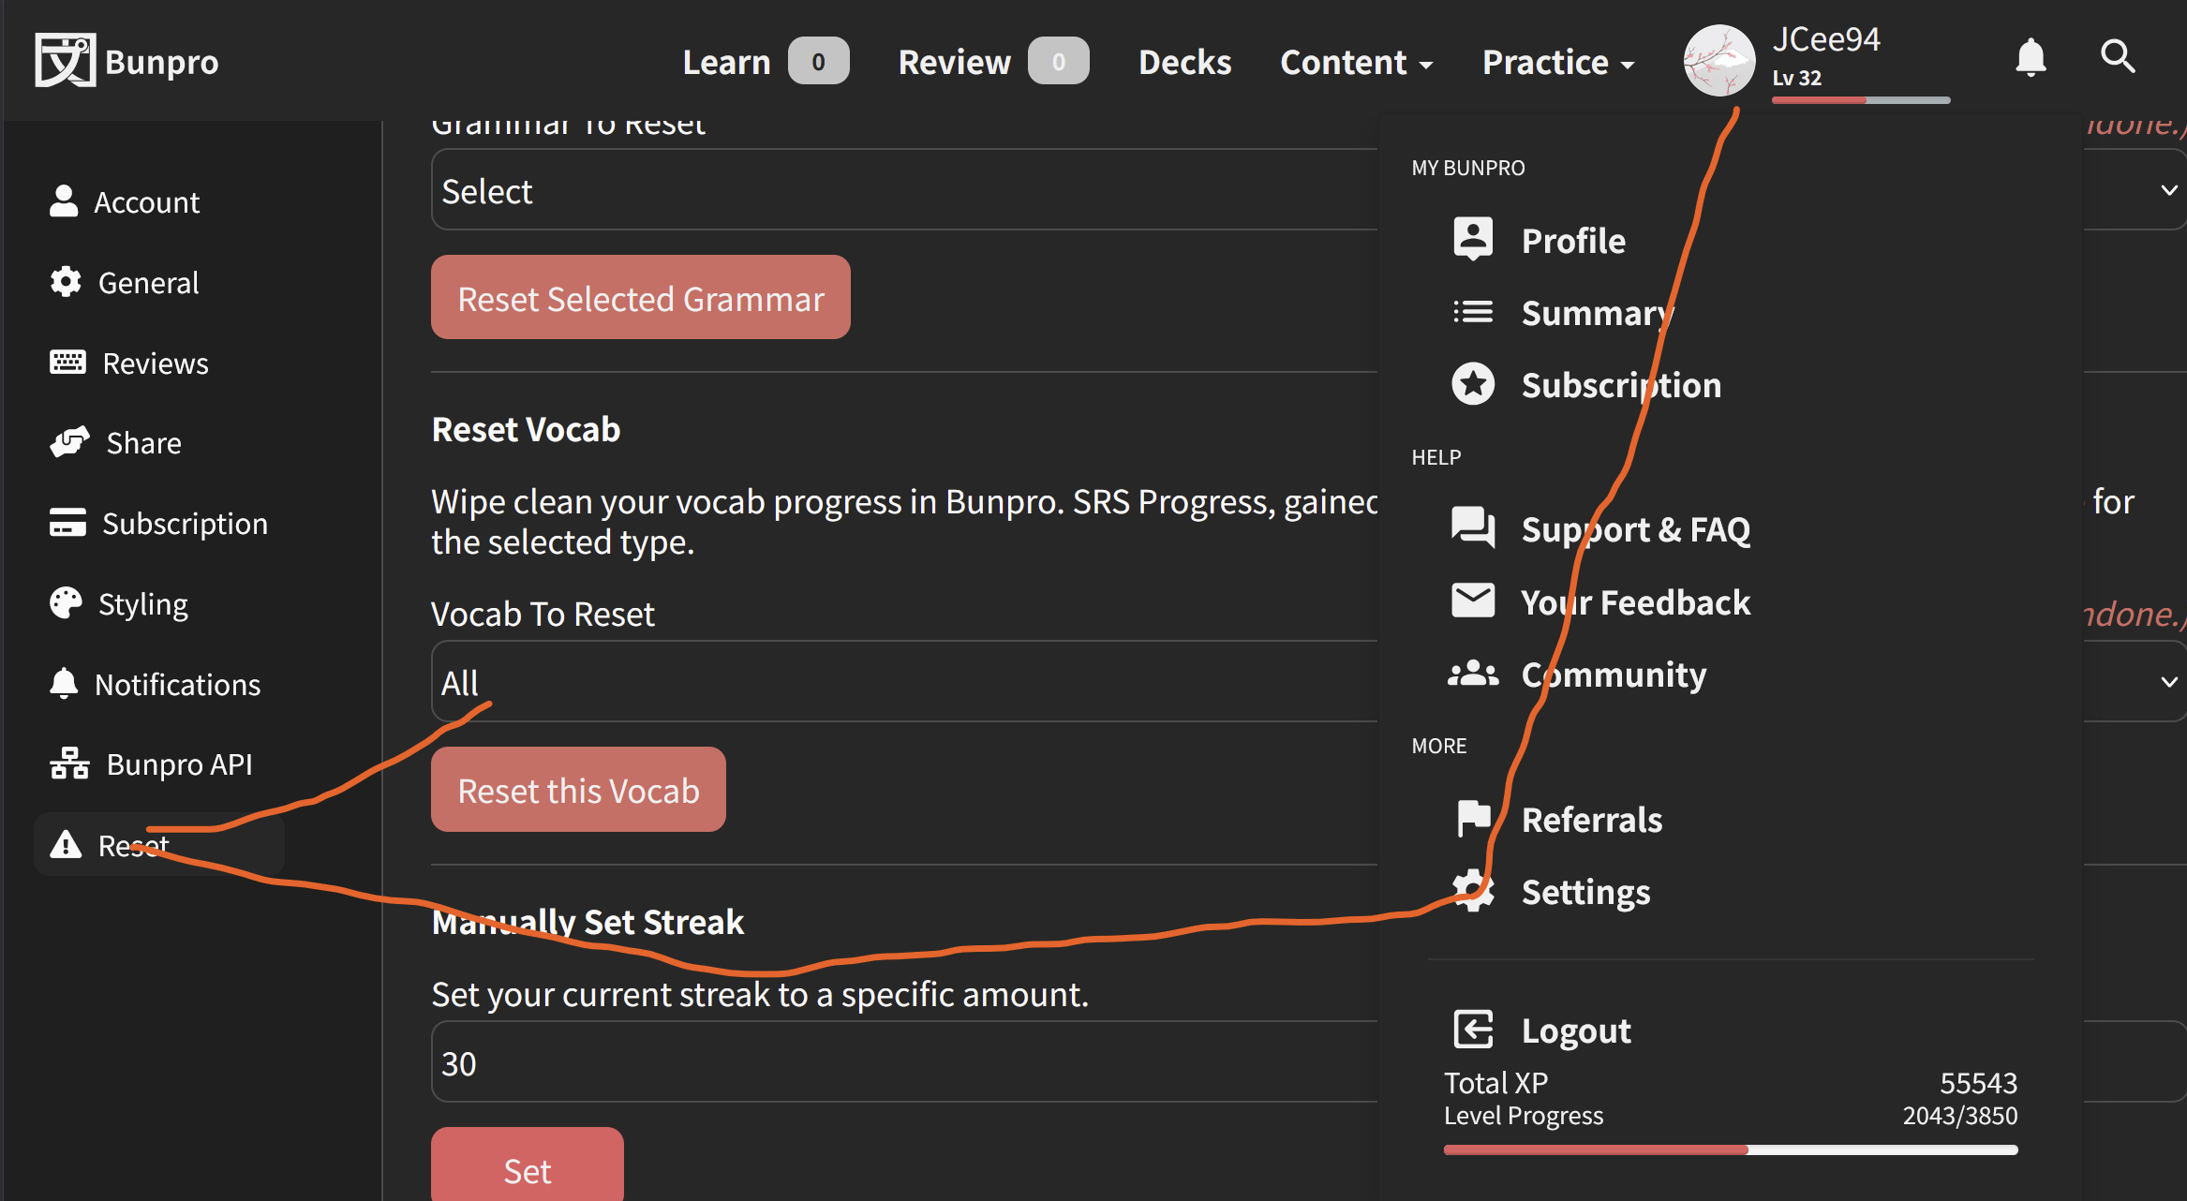Click the Account person icon in sidebar
This screenshot has width=2187, height=1201.
pos(64,201)
